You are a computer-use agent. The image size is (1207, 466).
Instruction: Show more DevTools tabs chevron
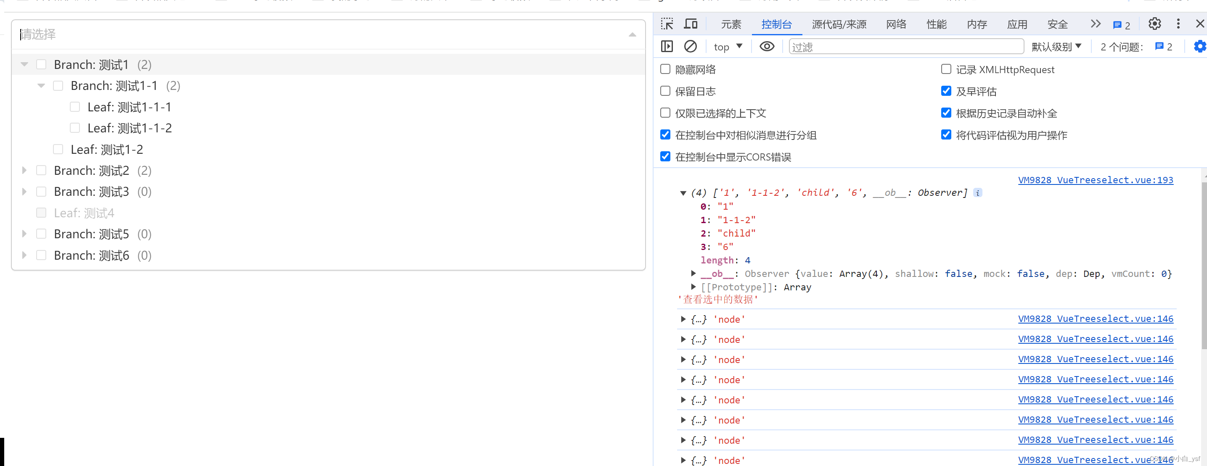pos(1095,24)
